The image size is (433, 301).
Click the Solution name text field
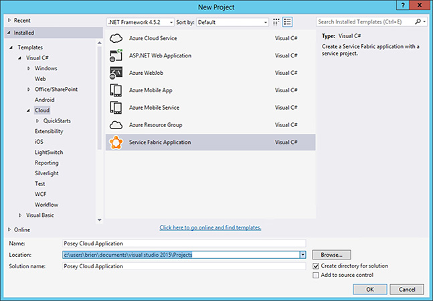(x=184, y=266)
